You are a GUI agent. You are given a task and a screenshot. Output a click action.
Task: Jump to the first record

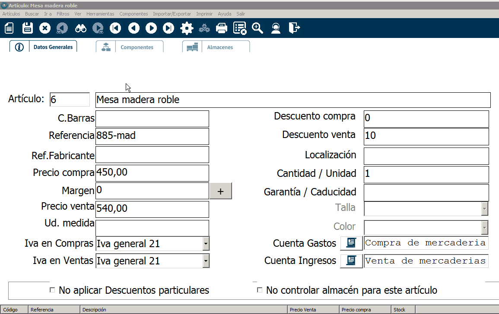coord(115,28)
